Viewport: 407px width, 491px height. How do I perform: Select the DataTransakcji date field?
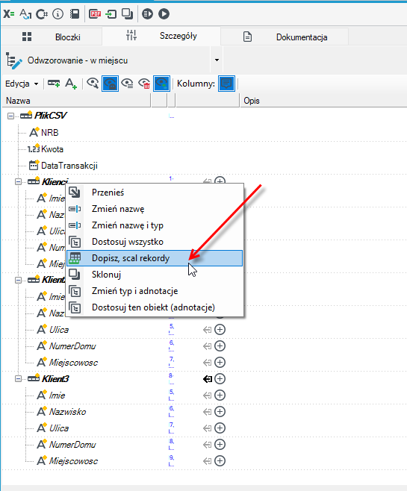click(69, 166)
